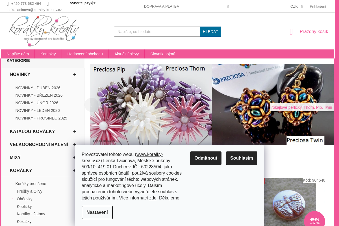Click the previous slide arrow on banner

click(x=92, y=105)
